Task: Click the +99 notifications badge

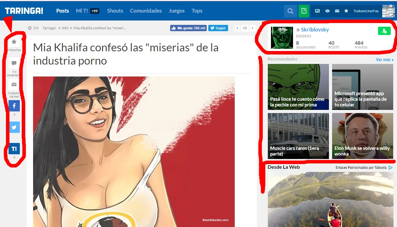Action: click(95, 11)
